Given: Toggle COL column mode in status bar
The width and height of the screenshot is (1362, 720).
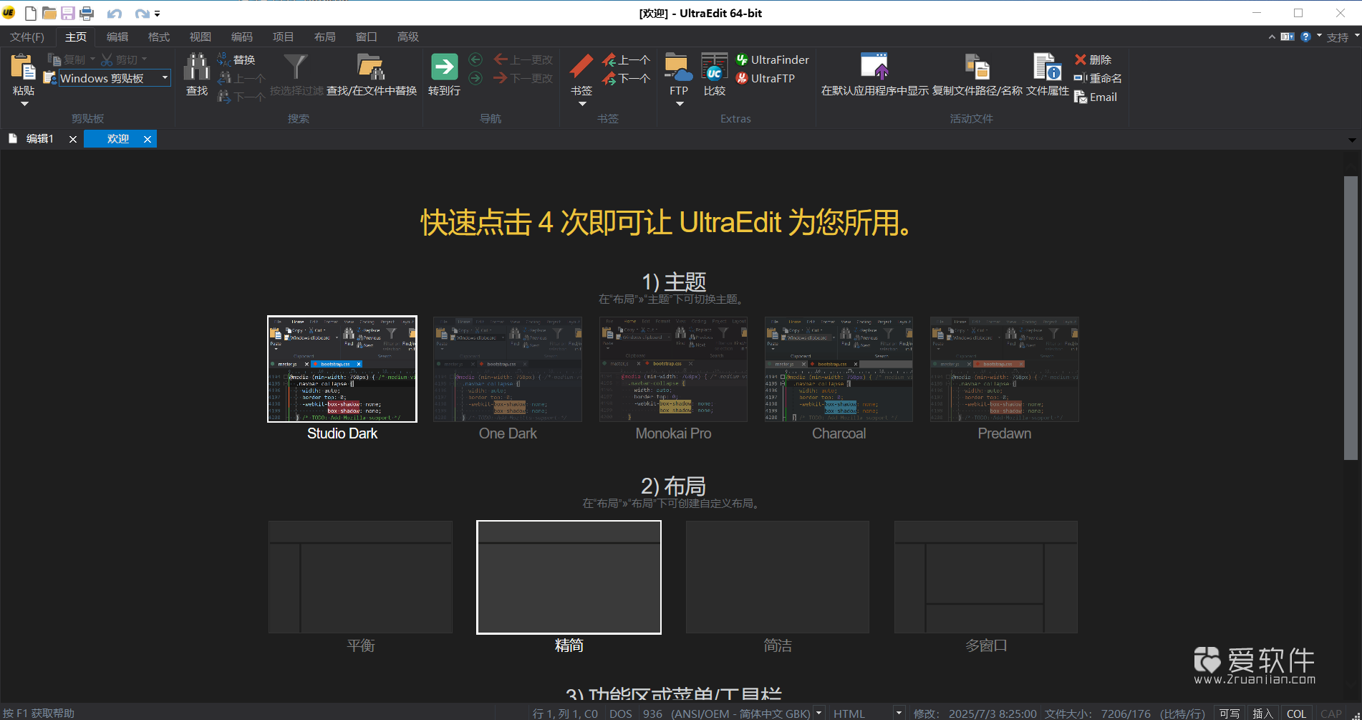Looking at the screenshot, I should [1296, 714].
